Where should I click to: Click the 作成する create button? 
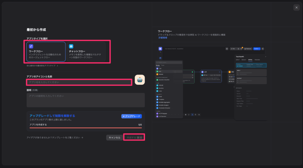tap(134, 138)
